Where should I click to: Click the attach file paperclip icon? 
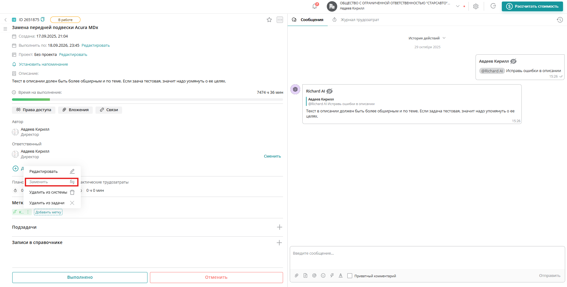(297, 275)
